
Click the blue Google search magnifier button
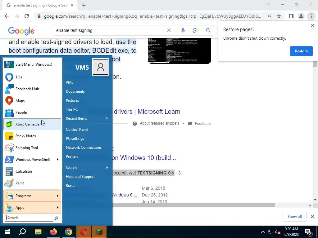tap(208, 30)
